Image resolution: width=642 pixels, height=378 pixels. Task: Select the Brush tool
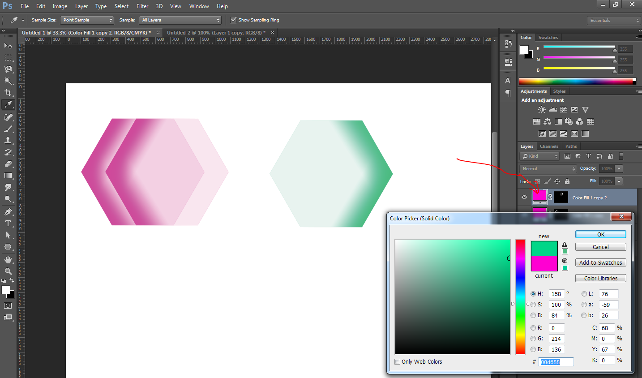tap(8, 129)
